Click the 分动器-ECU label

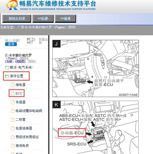[72, 133]
